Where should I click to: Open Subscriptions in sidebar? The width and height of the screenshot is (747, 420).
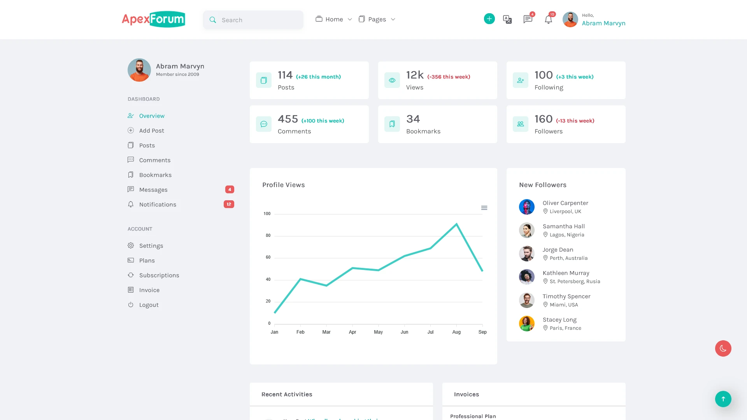(159, 275)
